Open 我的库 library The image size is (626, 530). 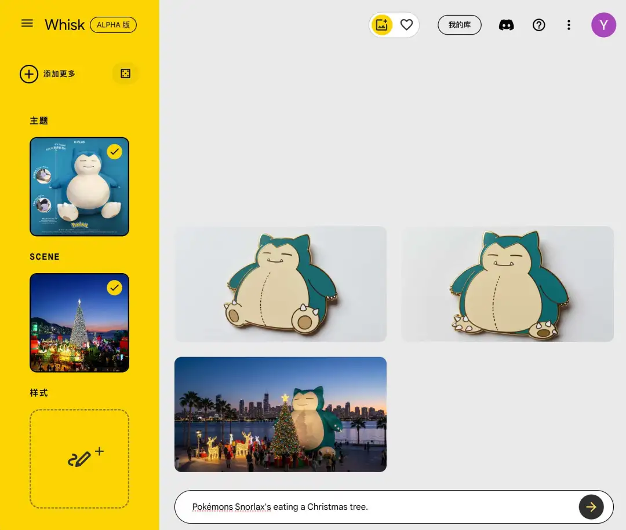tap(460, 25)
